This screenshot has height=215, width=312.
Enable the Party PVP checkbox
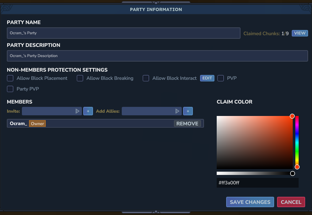[10, 89]
